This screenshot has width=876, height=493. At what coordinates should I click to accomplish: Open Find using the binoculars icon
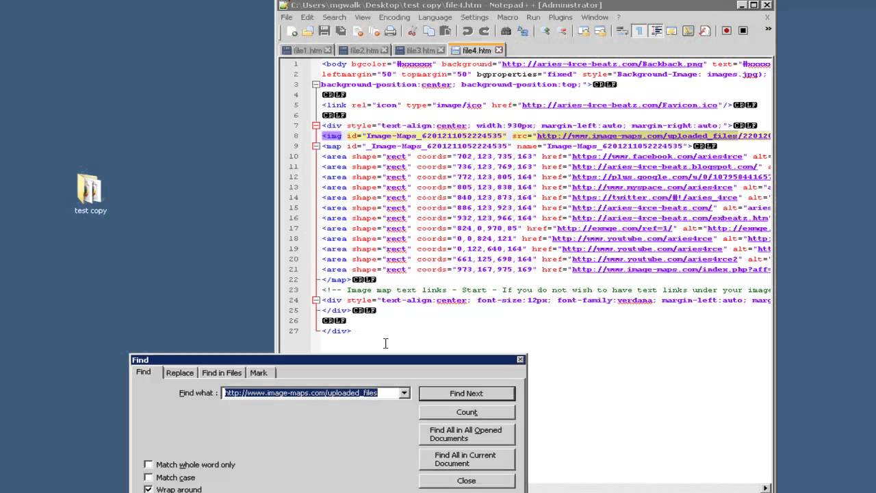click(x=506, y=31)
